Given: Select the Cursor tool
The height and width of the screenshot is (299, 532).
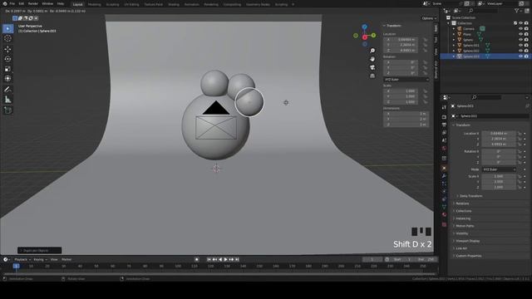Looking at the screenshot, I should click(7, 39).
